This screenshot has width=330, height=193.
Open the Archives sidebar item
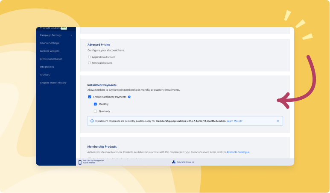[x=44, y=74]
